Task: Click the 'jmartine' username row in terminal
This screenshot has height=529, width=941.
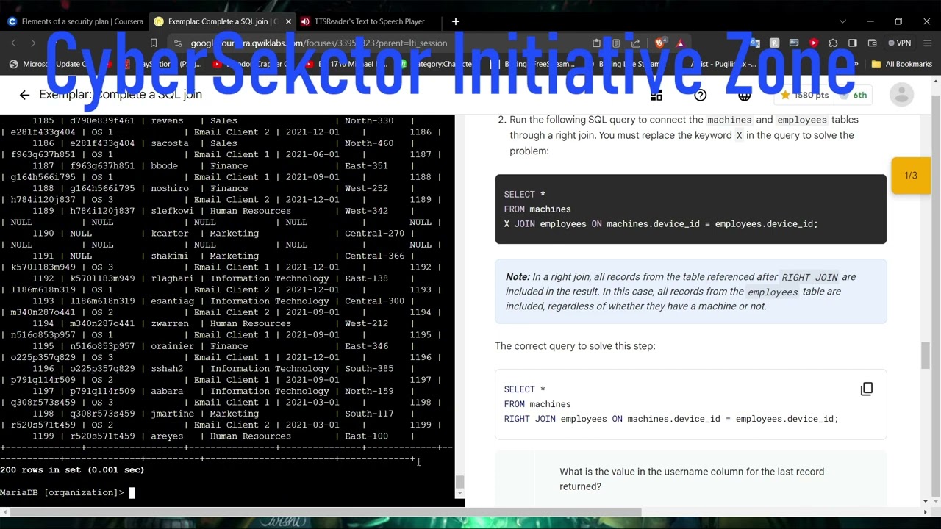Action: 172,414
